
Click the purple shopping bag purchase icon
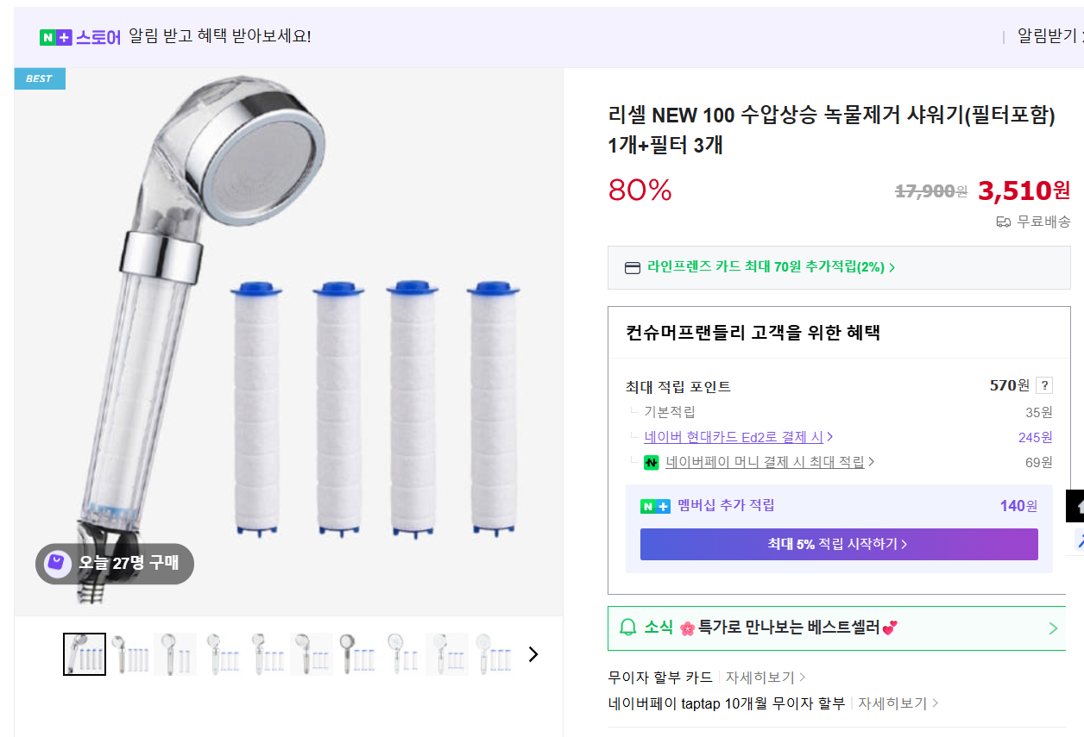point(57,564)
